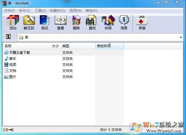Click the 测试 (Test) toolbar icon
The height and width of the screenshot is (135, 186).
[45, 22]
